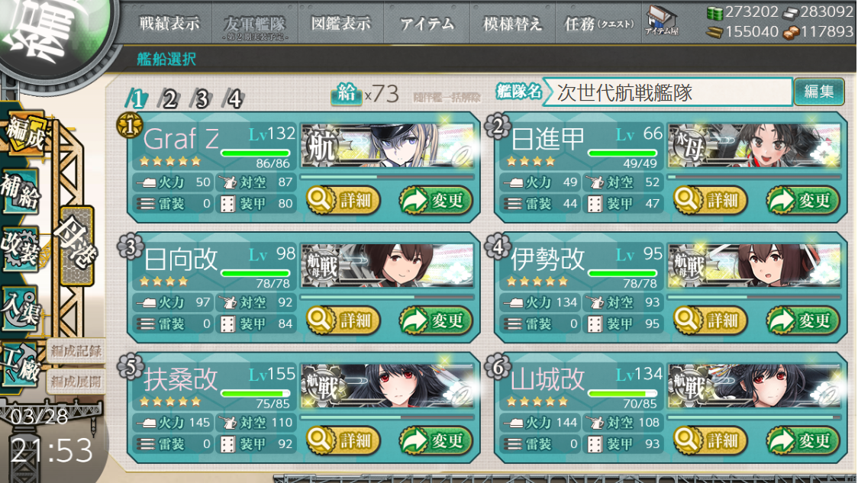Click 山城改 ship banner image
This screenshot has width=858, height=483.
[753, 387]
